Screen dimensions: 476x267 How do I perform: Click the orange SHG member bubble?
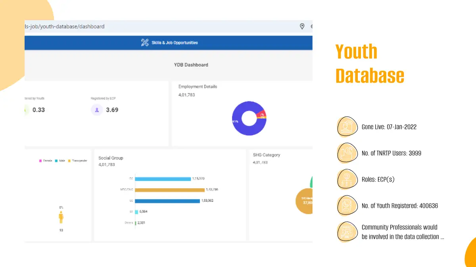[305, 201]
